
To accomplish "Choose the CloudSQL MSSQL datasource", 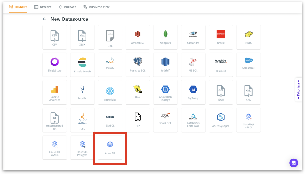I will [x=249, y=120].
